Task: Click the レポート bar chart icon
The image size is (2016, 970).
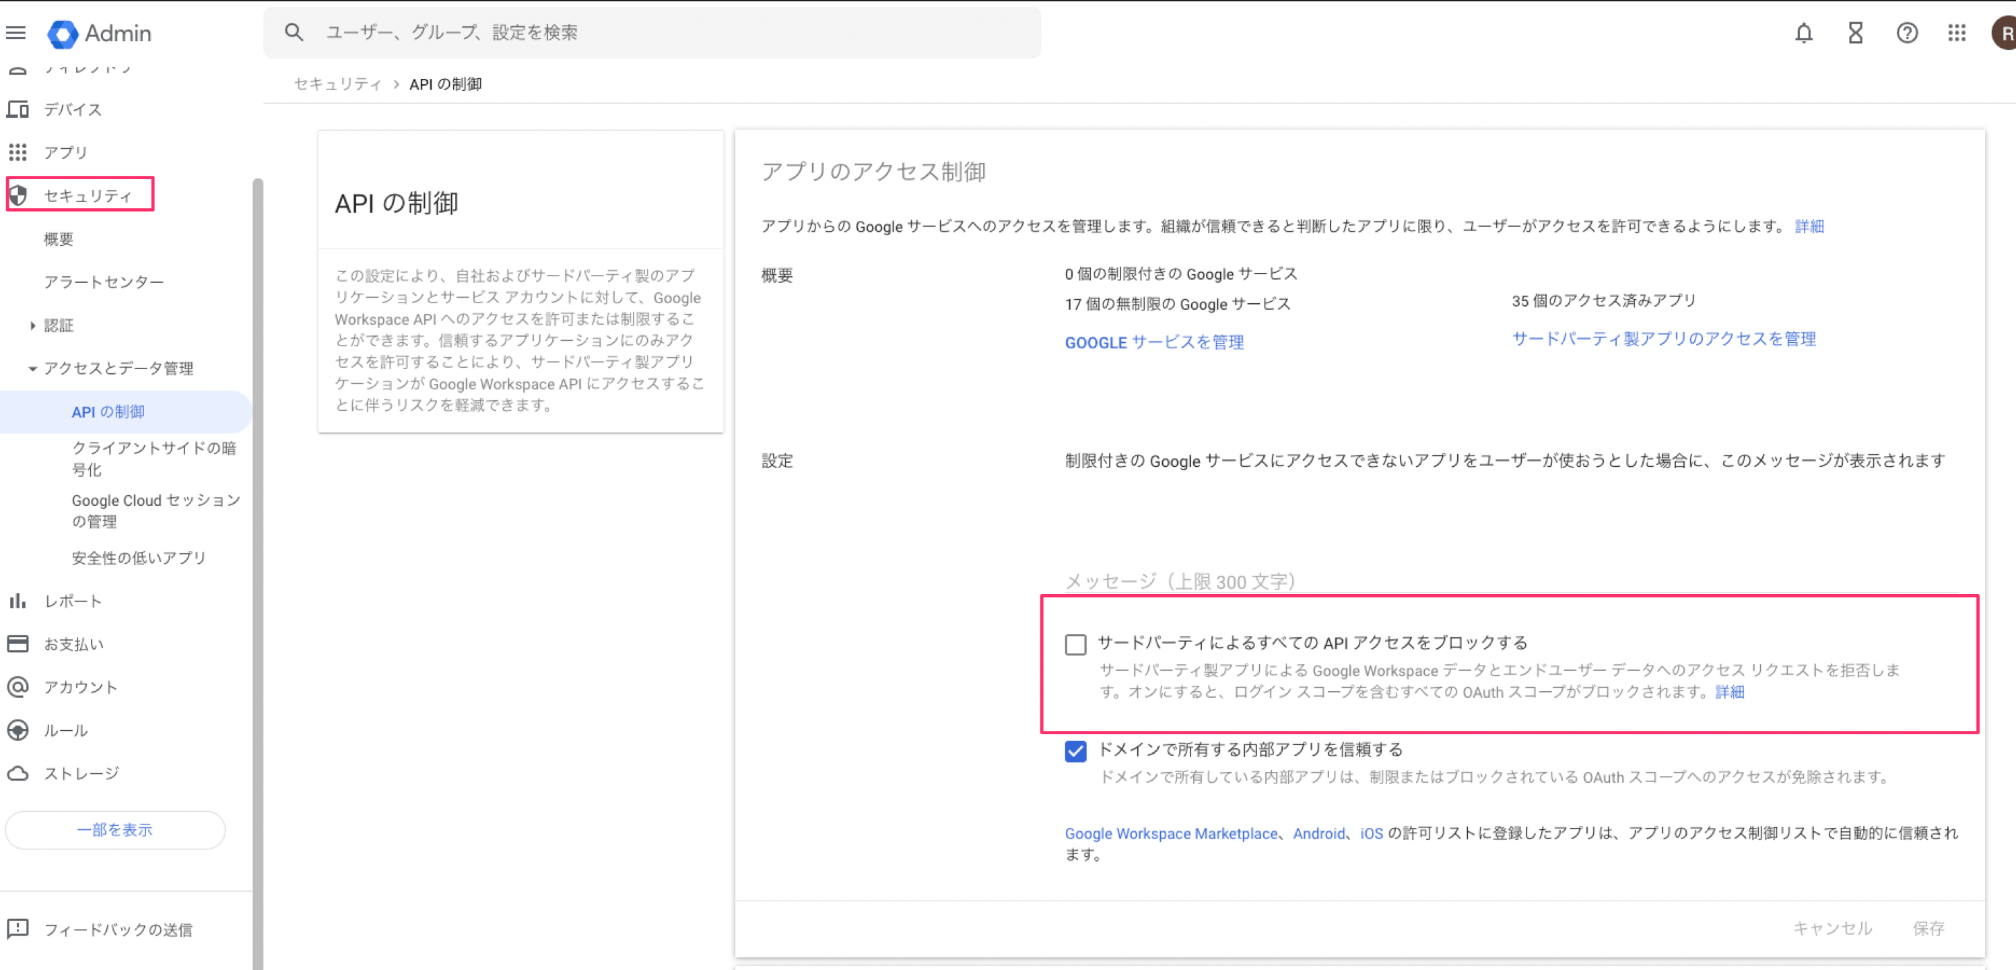Action: coord(18,600)
